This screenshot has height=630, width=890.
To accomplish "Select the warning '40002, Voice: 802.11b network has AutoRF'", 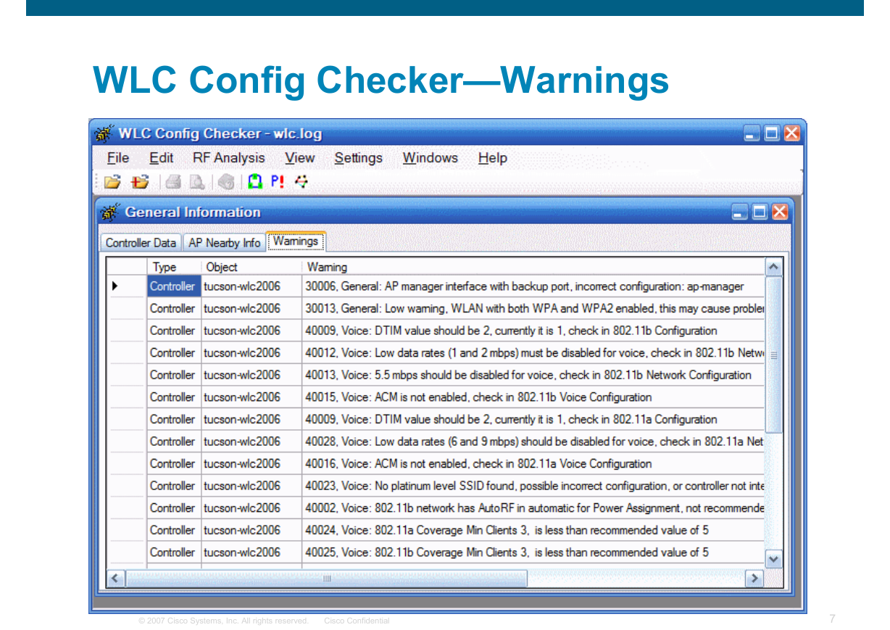I will pos(533,508).
